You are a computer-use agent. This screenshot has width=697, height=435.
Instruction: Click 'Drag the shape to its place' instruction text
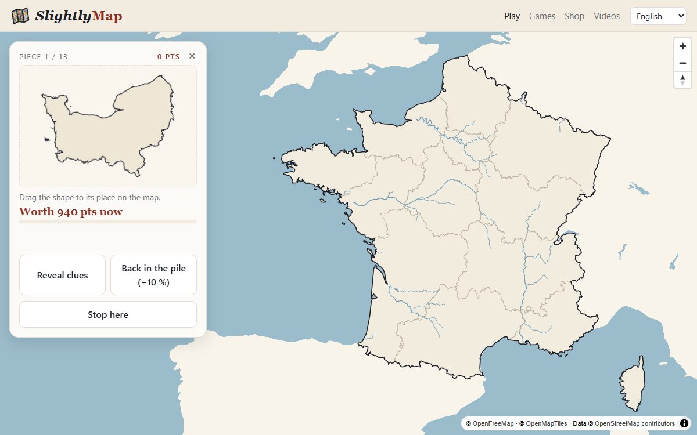90,197
